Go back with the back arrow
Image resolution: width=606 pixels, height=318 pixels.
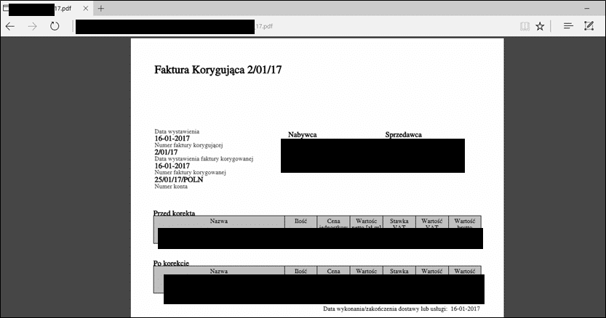[x=10, y=26]
